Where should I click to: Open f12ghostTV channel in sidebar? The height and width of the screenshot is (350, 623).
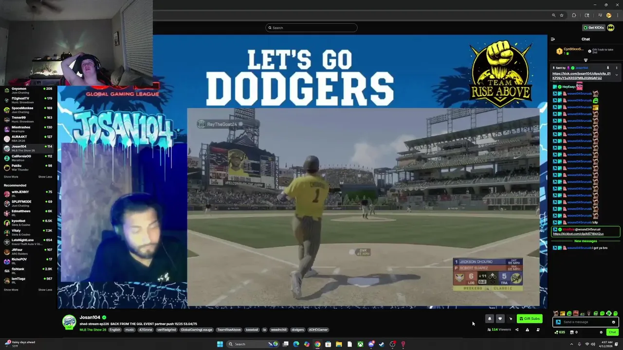pyautogui.click(x=28, y=100)
